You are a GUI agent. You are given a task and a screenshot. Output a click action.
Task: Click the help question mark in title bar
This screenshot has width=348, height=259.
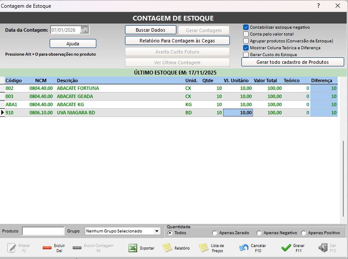click(318, 6)
